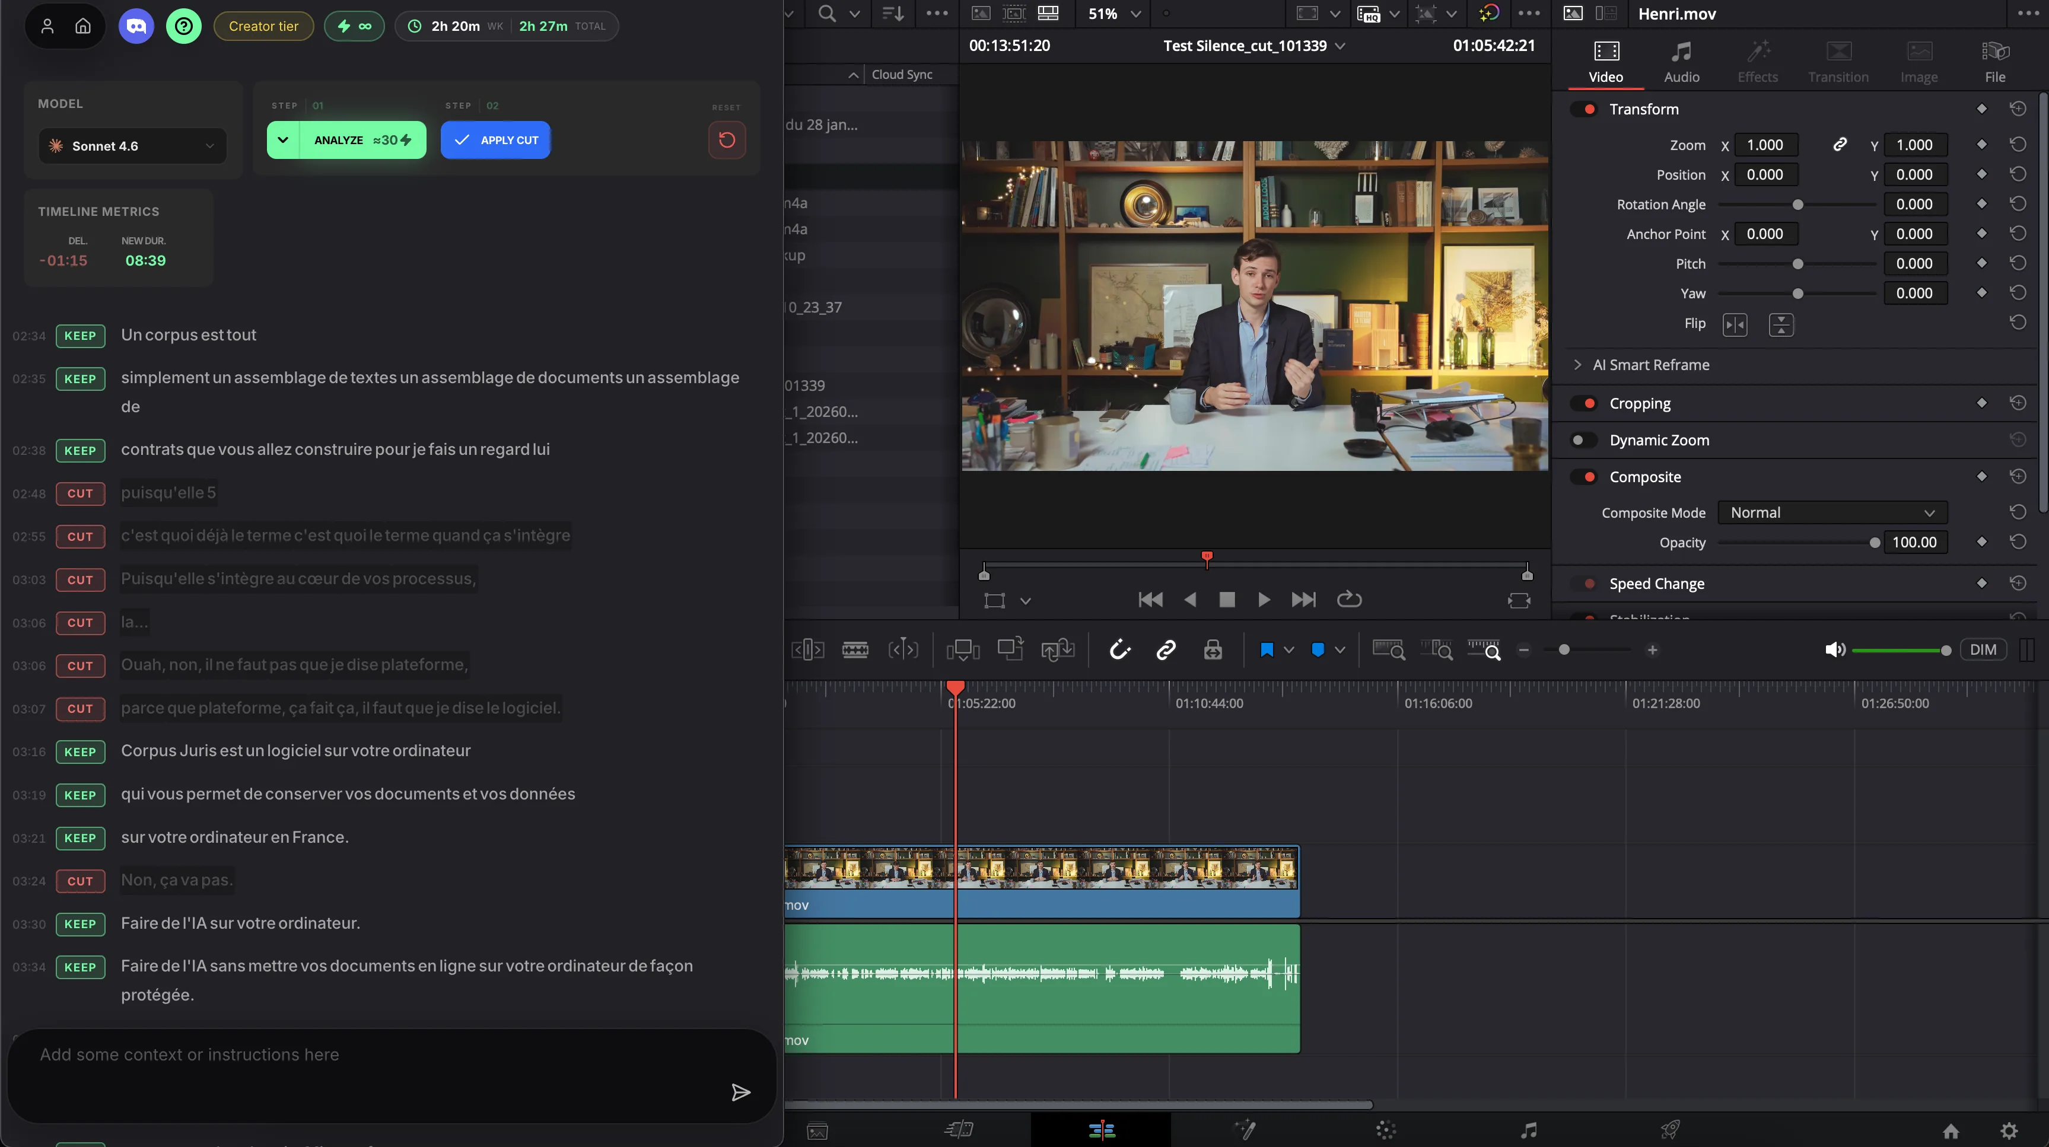Toggle the Cropping section enable switch
Image resolution: width=2049 pixels, height=1147 pixels.
[x=1583, y=403]
